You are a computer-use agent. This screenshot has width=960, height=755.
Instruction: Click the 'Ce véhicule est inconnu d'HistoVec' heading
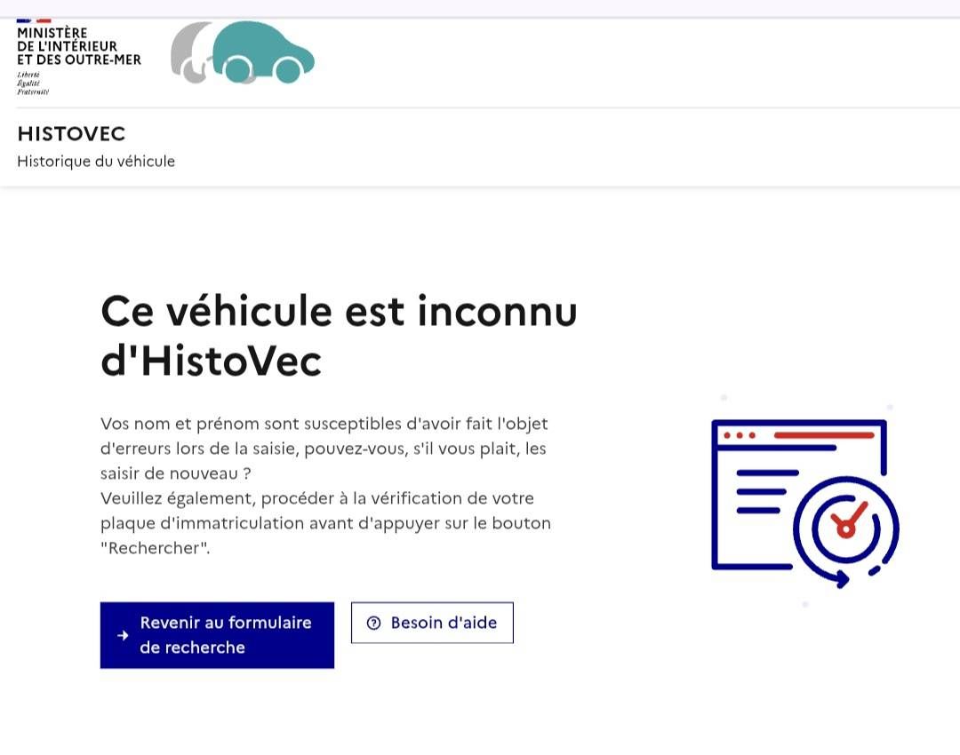click(x=340, y=335)
